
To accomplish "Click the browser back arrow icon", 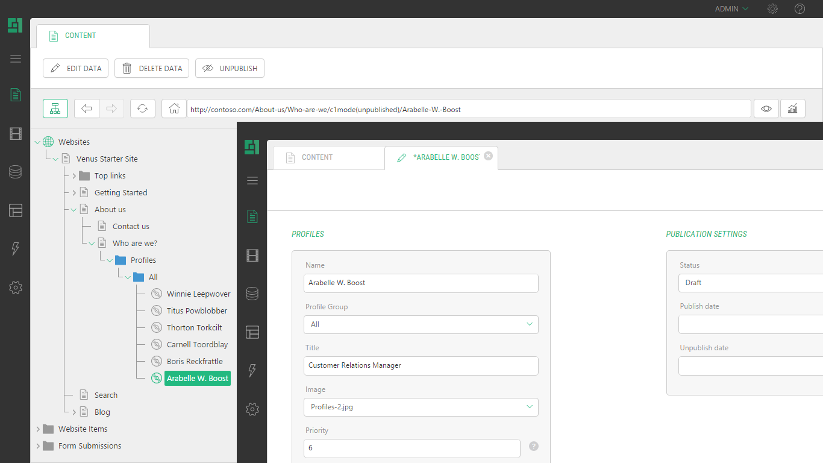I will click(x=87, y=109).
